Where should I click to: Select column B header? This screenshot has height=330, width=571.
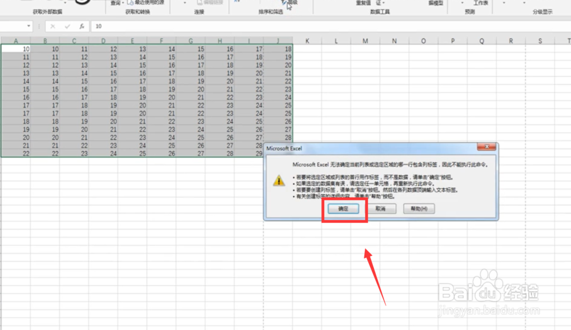point(45,41)
